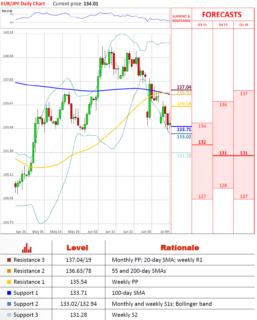Select the Q1 16 forecast column header
This screenshot has width=257, height=320.
[x=244, y=25]
